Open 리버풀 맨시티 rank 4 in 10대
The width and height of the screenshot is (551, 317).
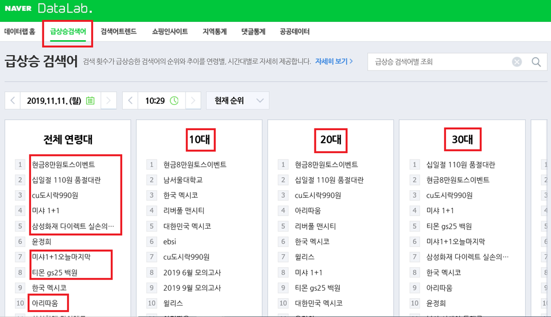pos(184,210)
